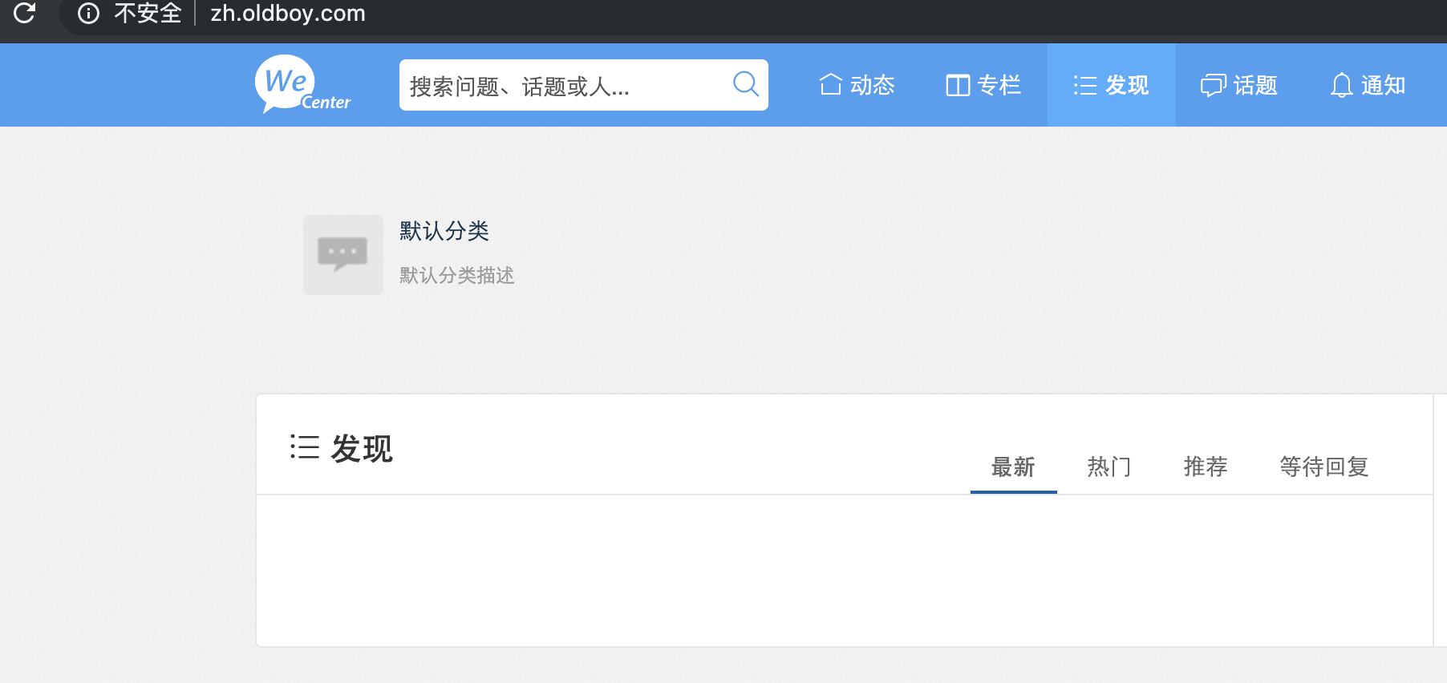Click the speech bubble icon beside 话题
Image resolution: width=1447 pixels, height=683 pixels.
(x=1213, y=85)
